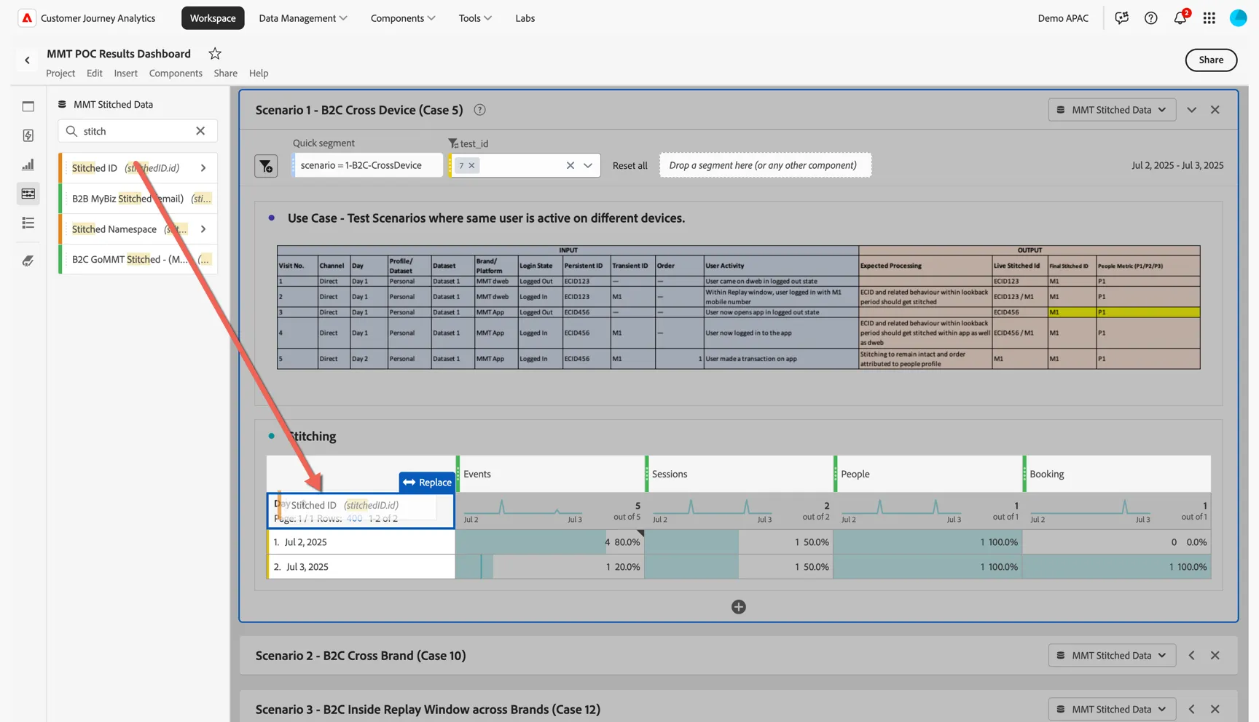Click the date range Jul 2, 2025 - Jul 3, 2025

(1177, 165)
